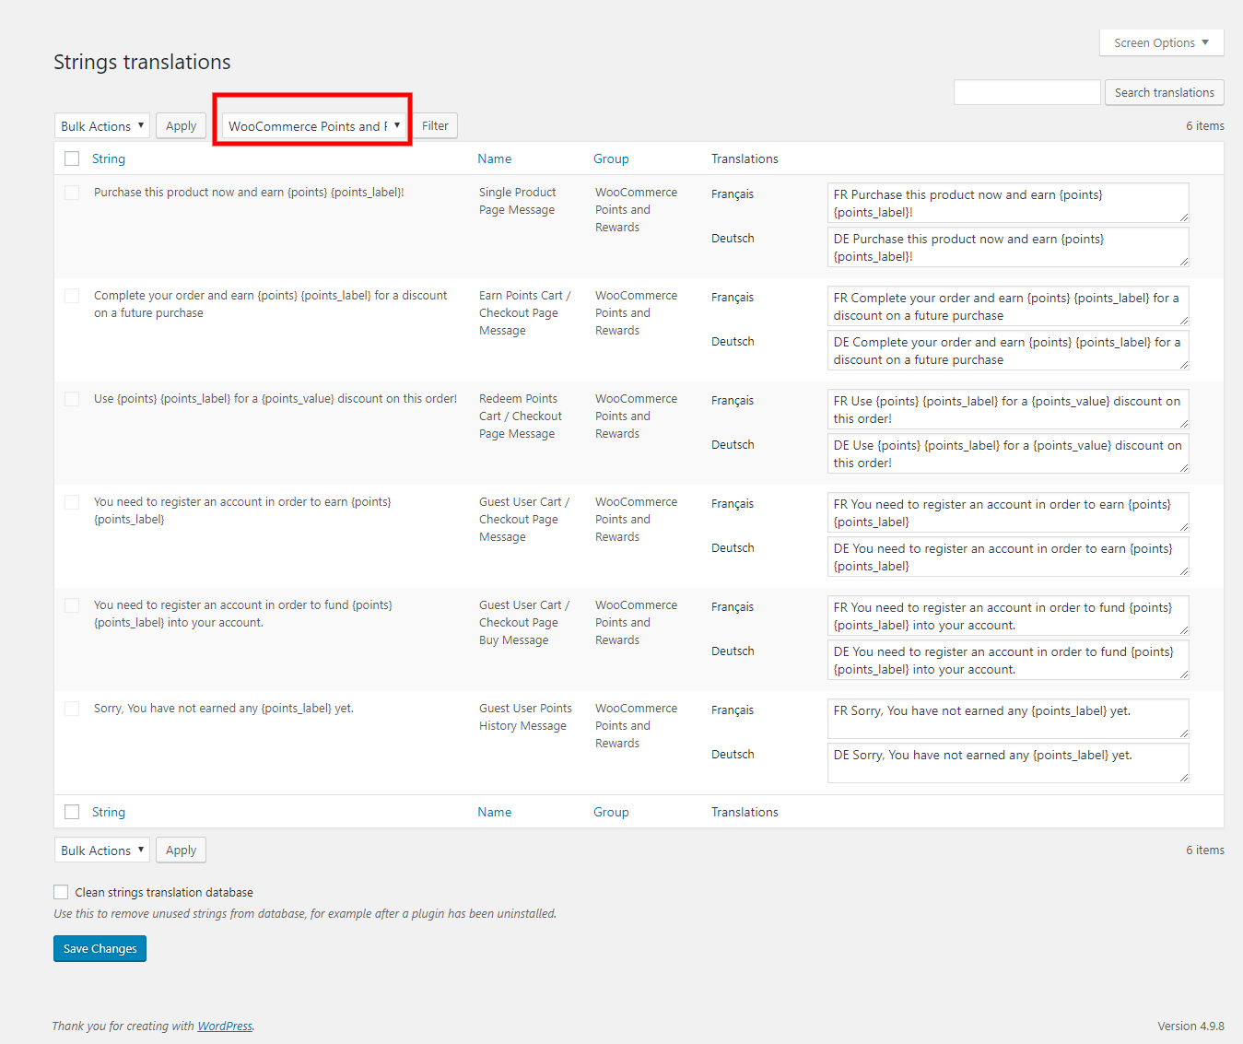This screenshot has width=1243, height=1044.
Task: Sort by the String column header
Action: 109,159
